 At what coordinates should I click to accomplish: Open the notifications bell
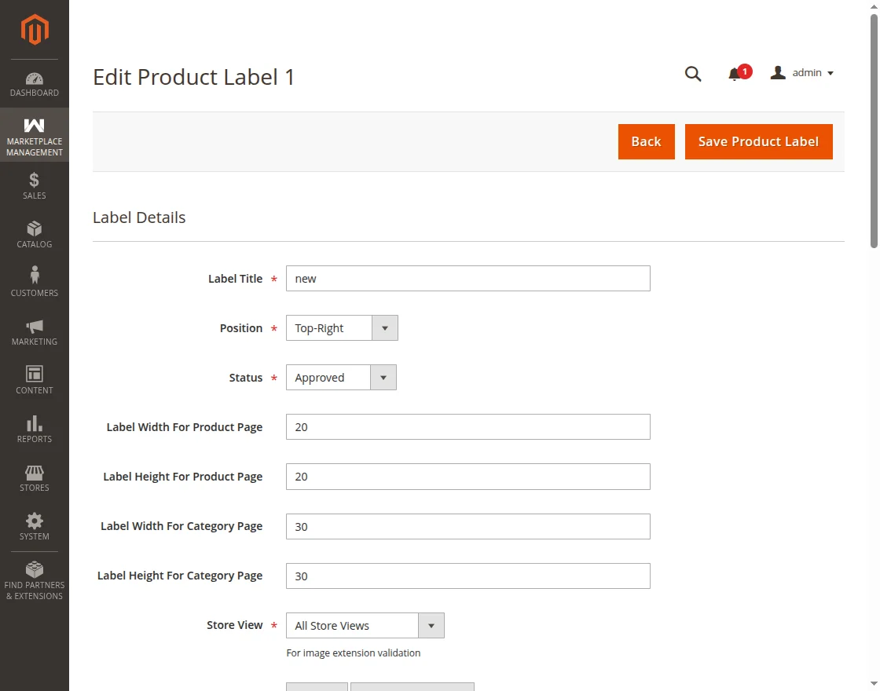735,74
